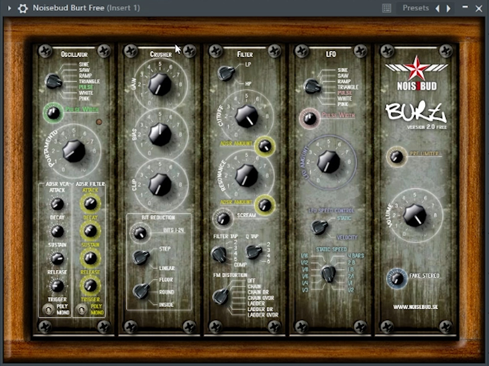
Task: Toggle ADSR VCA Poly/Mono trigger switch
Action: (x=49, y=309)
